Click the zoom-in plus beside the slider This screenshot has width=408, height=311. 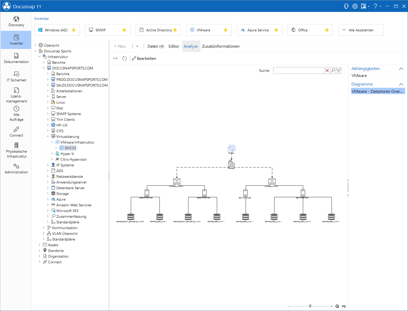[x=331, y=306]
